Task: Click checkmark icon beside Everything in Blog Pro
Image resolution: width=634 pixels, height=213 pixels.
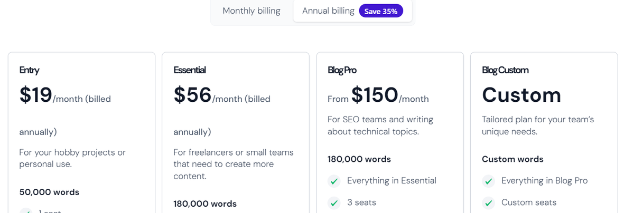Action: click(x=488, y=181)
